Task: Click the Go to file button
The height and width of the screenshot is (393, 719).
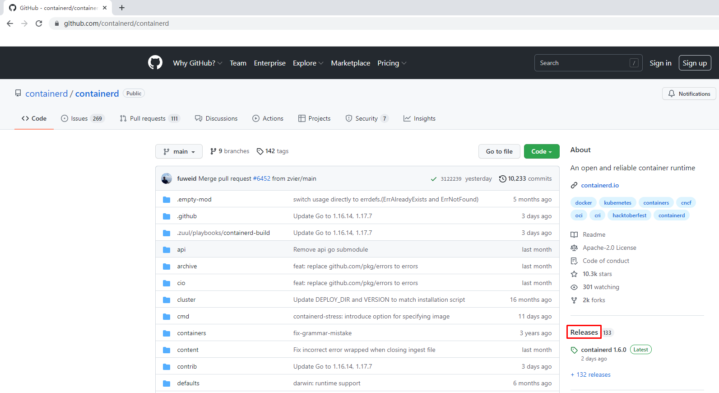Action: point(499,151)
